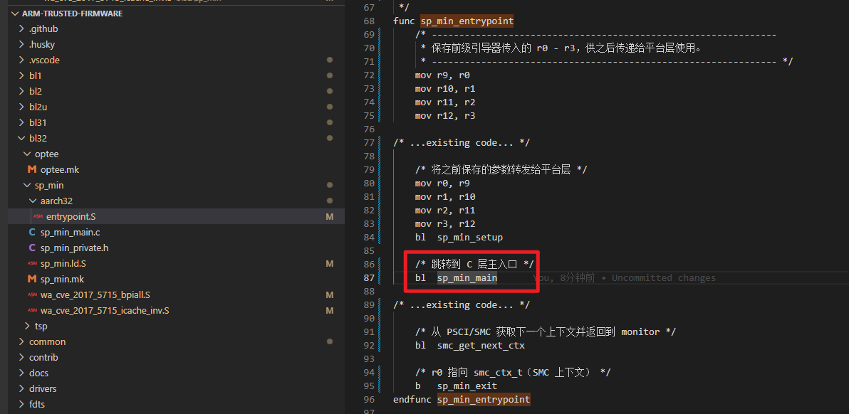Click sp_min_entrypoint after endfunc on line 96
Image resolution: width=849 pixels, height=414 pixels.
coord(484,399)
